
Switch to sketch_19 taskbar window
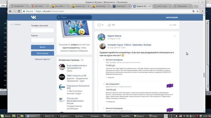(48, 116)
